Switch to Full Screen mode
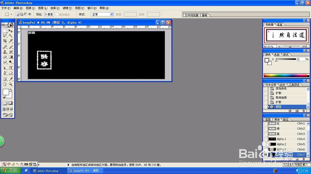This screenshot has width=311, height=174. (x=11, y=109)
